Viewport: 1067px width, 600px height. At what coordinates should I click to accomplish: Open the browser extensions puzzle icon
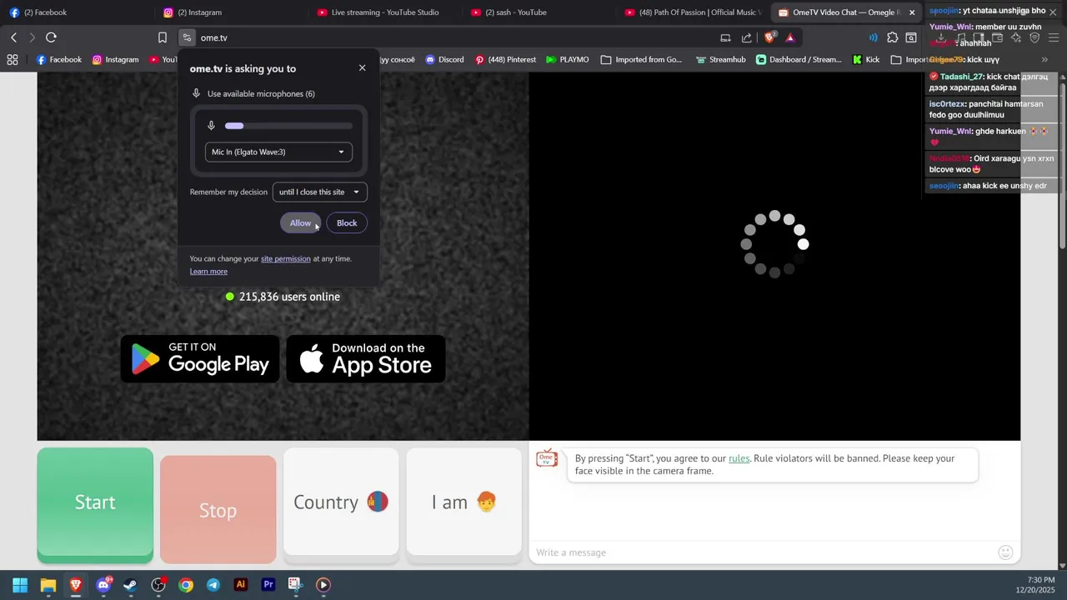point(893,37)
